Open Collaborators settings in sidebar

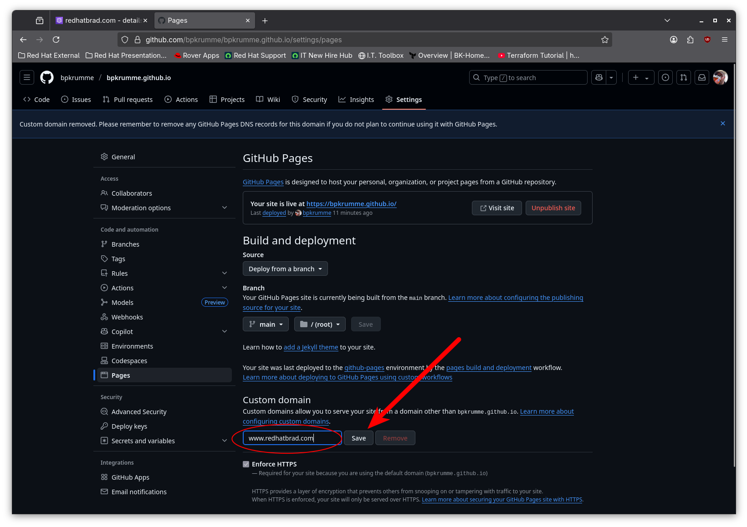tap(164, 193)
